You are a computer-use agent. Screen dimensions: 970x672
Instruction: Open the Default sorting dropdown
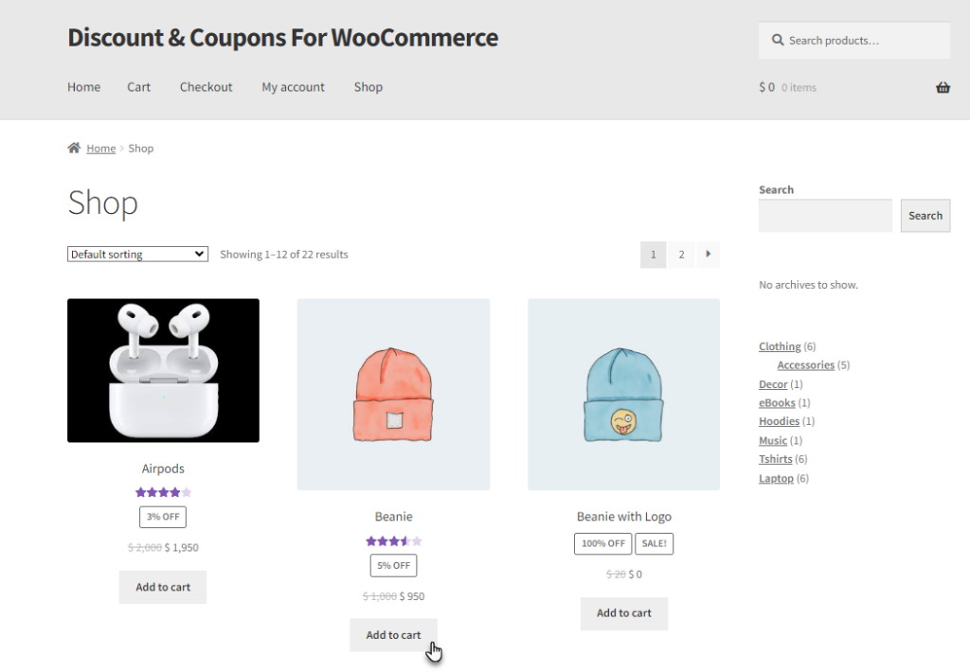tap(137, 254)
